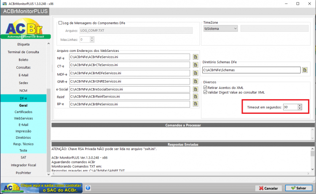Open Certificados under DF-e
Image resolution: width=316 pixels, height=194 pixels.
pos(23,112)
